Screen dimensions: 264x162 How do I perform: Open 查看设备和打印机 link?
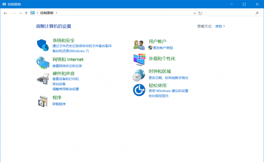pyautogui.click(x=65, y=79)
